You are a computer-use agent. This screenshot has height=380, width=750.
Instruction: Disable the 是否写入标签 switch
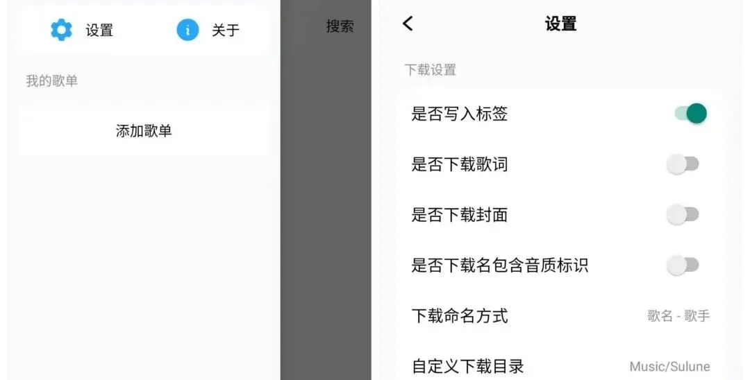click(x=691, y=114)
